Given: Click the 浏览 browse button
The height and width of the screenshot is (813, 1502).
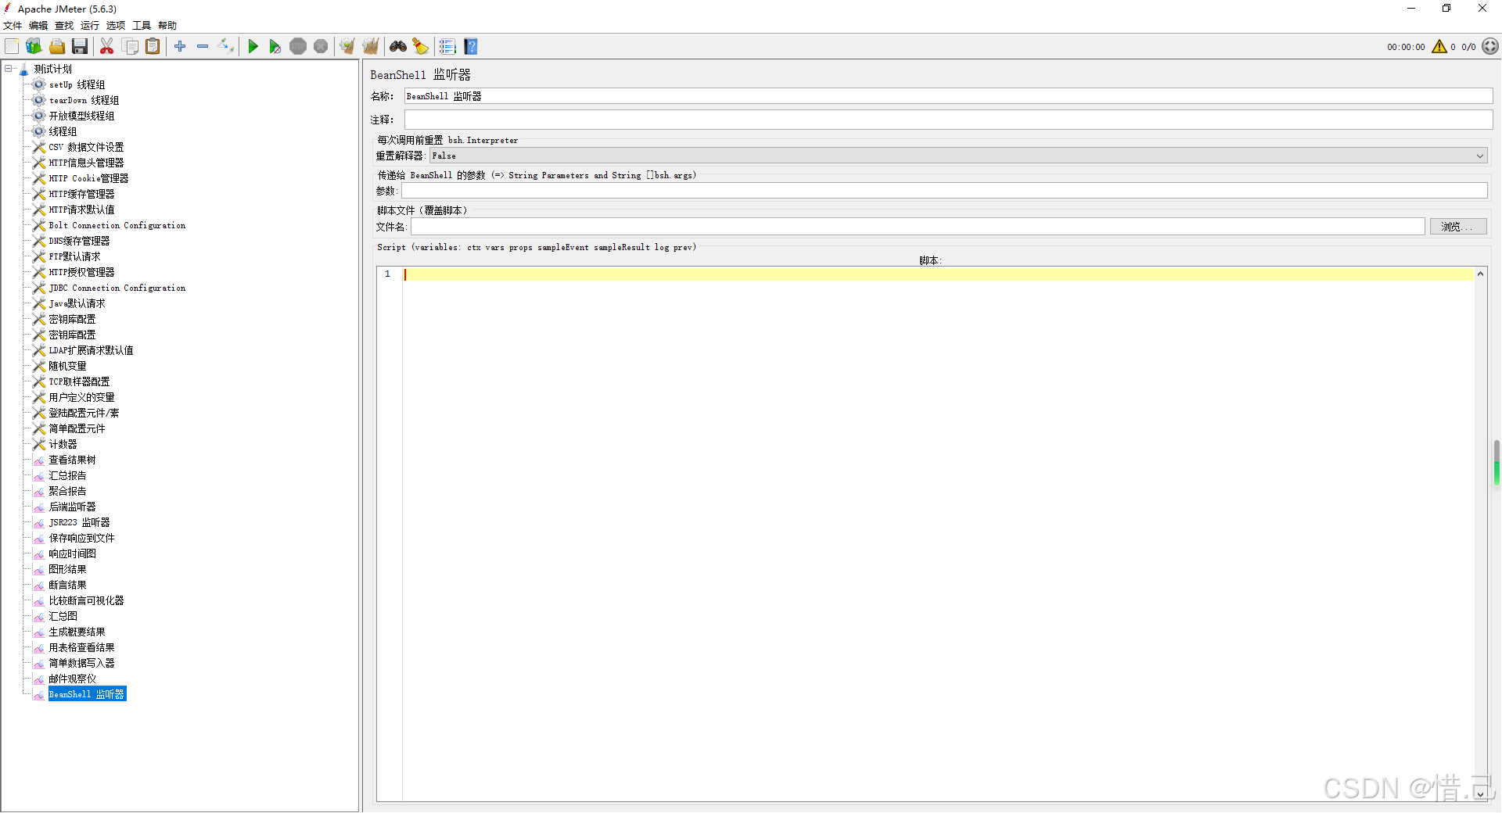Looking at the screenshot, I should tap(1458, 227).
